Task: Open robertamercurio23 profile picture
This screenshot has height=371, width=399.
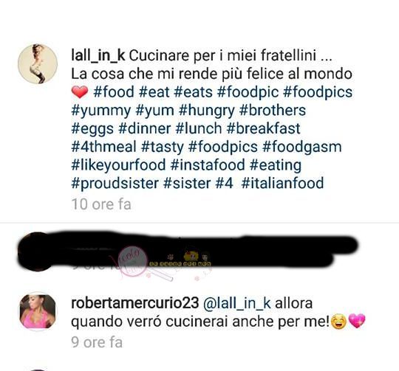Action: point(38,311)
